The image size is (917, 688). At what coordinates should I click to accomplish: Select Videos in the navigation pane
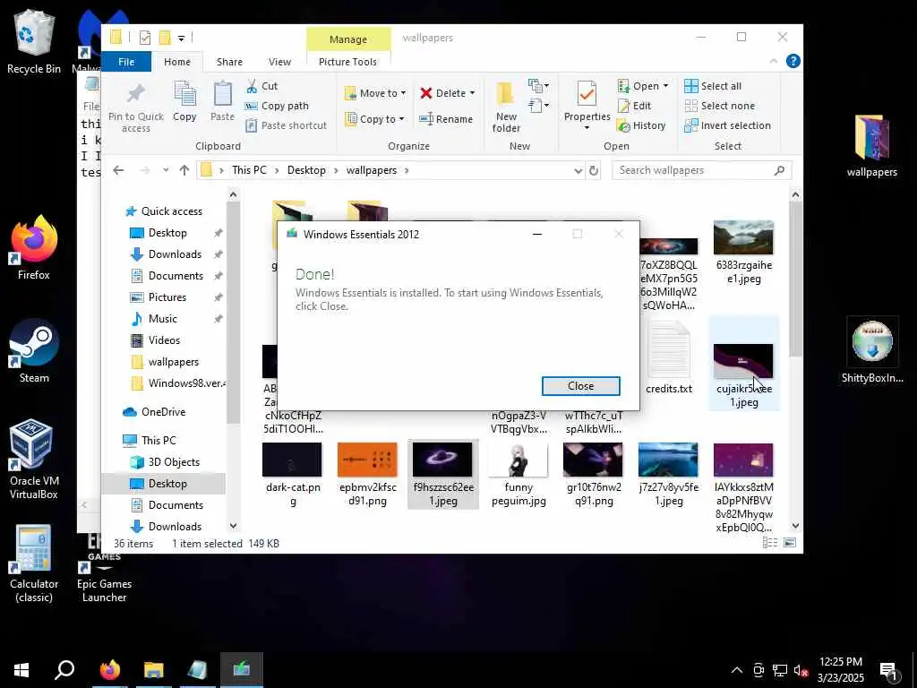click(x=164, y=340)
